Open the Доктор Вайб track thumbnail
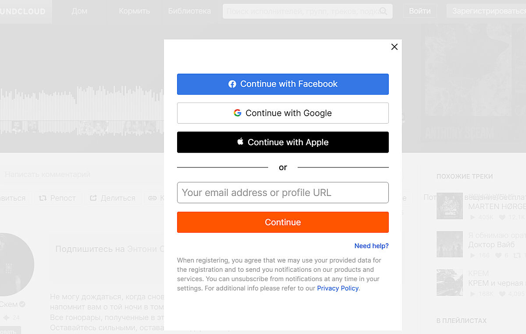Image resolution: width=526 pixels, height=334 pixels. (x=449, y=244)
